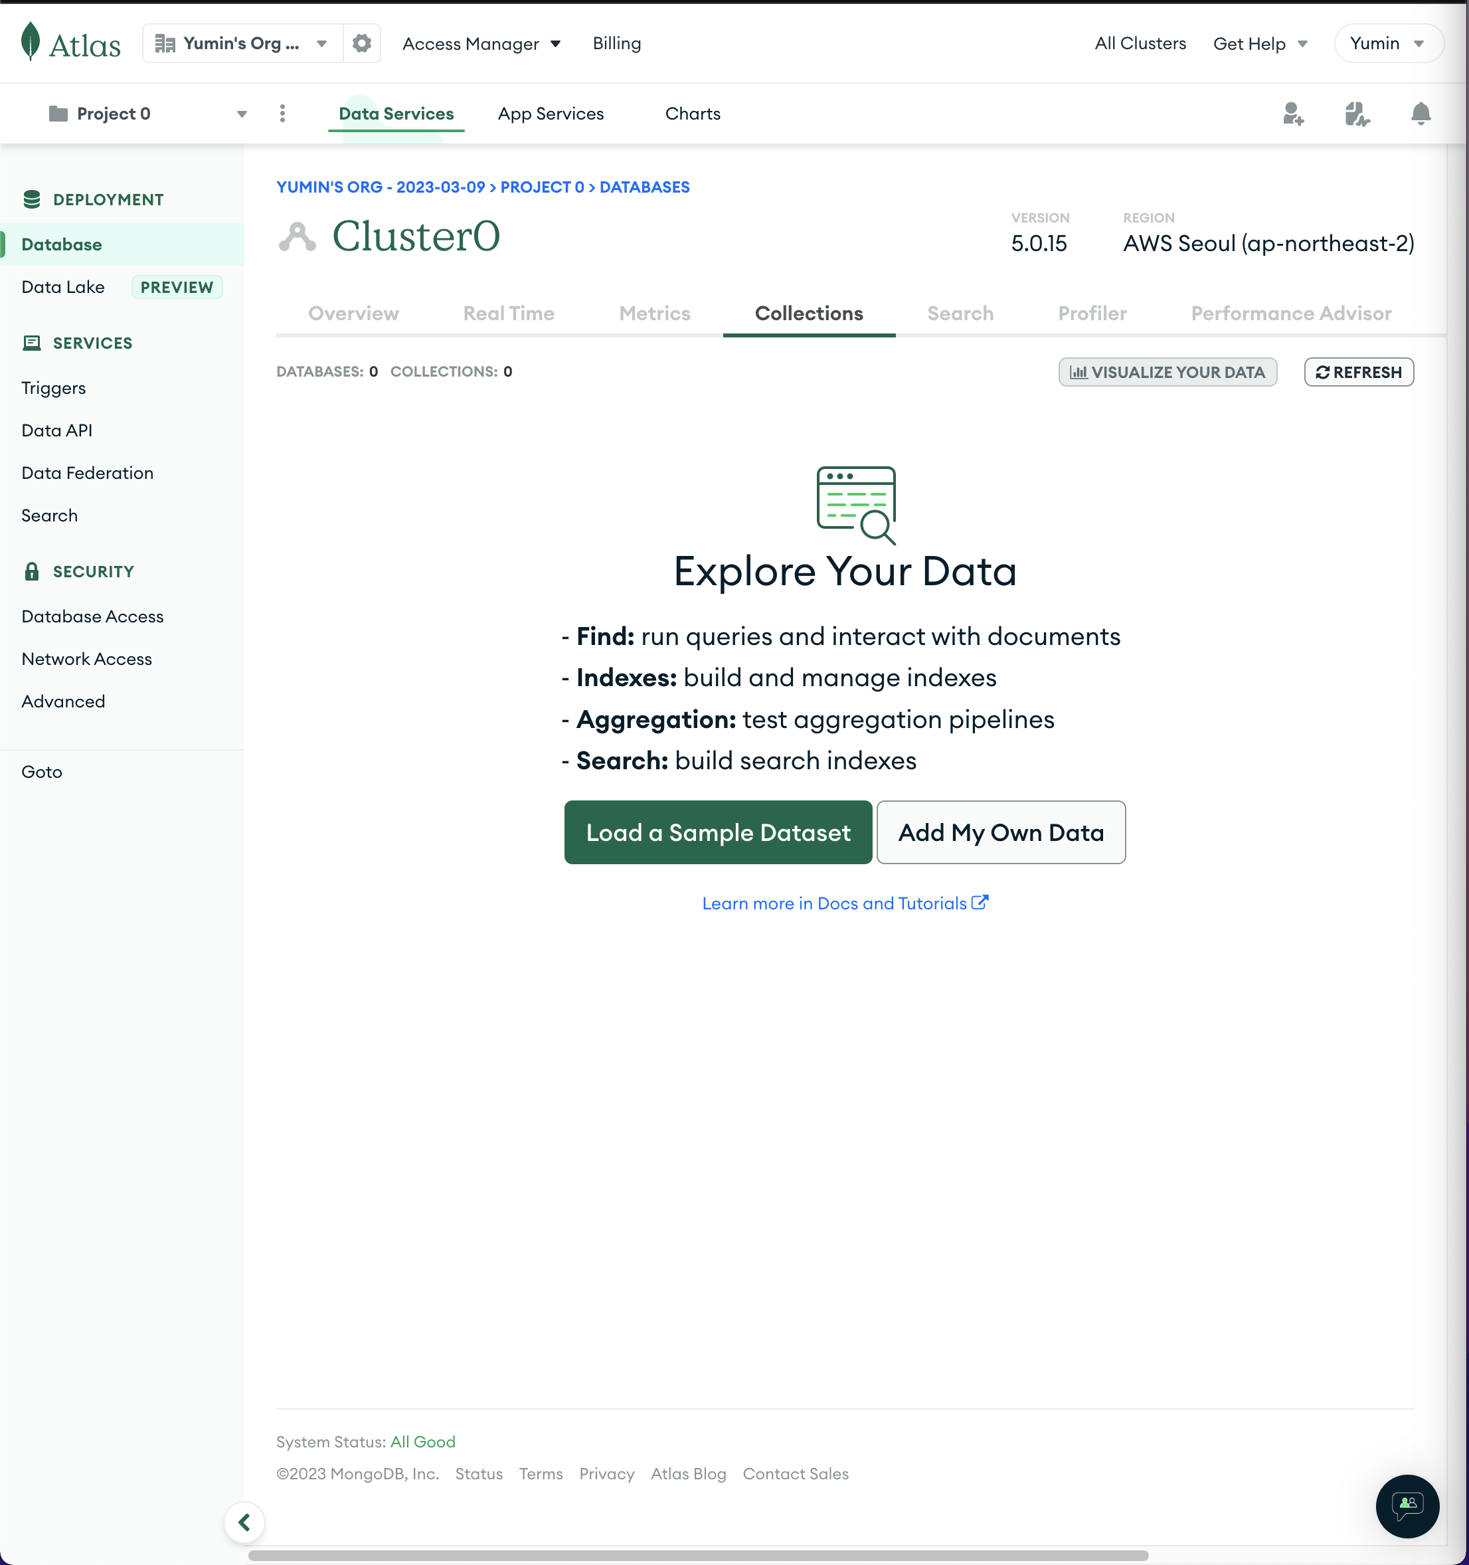Open project options three-dot menu
The image size is (1469, 1565).
tap(282, 114)
